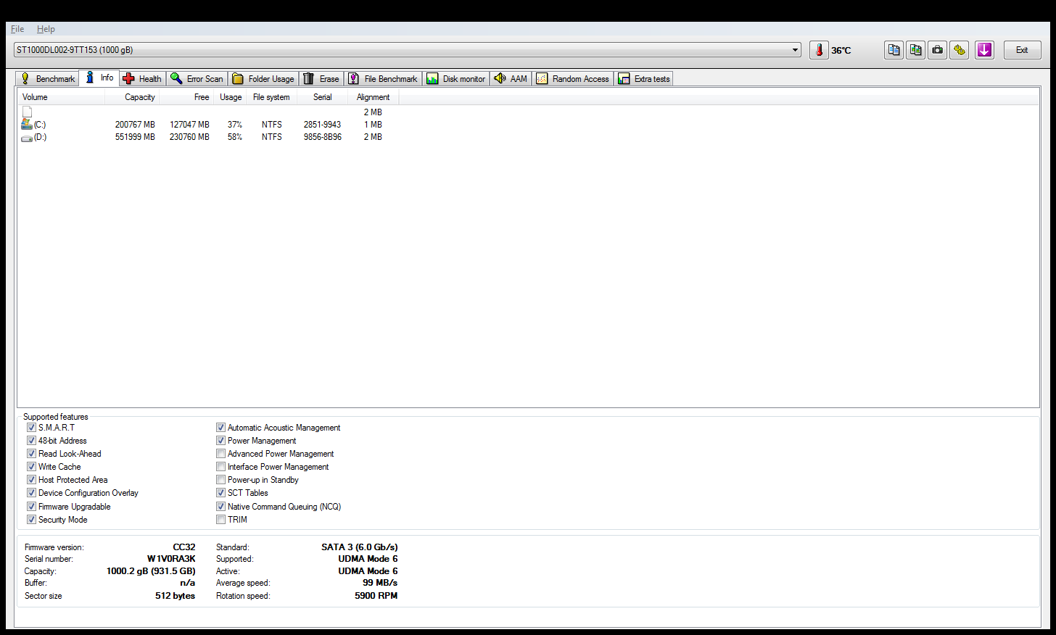This screenshot has height=635, width=1056.
Task: Enable the Advanced Power Management checkbox
Action: pyautogui.click(x=220, y=454)
